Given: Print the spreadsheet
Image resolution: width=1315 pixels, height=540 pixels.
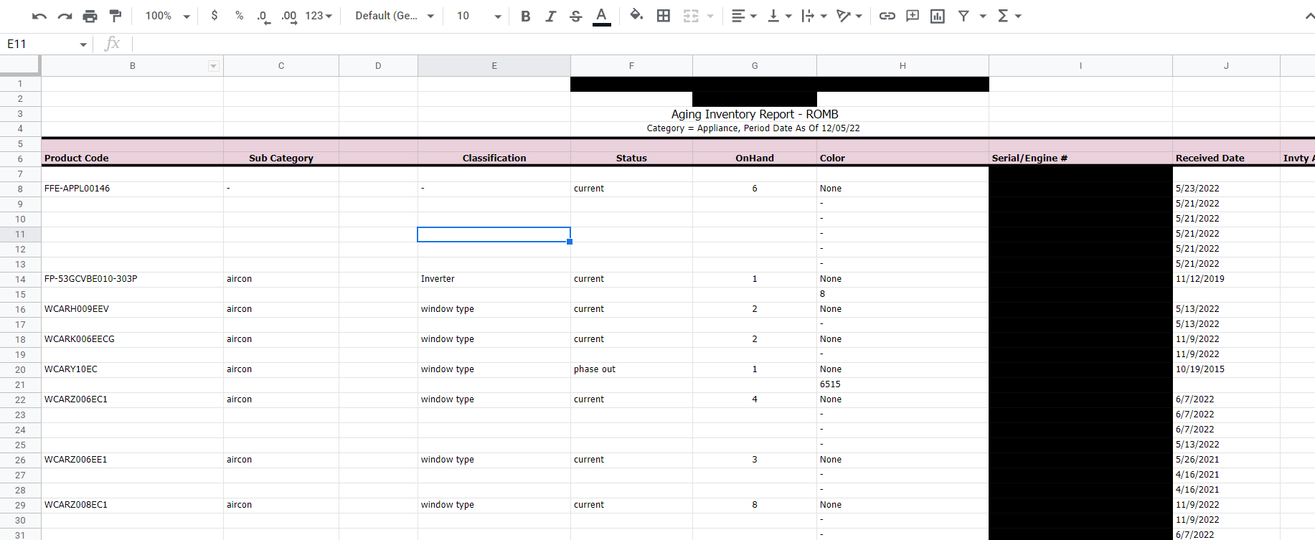Looking at the screenshot, I should pyautogui.click(x=90, y=16).
